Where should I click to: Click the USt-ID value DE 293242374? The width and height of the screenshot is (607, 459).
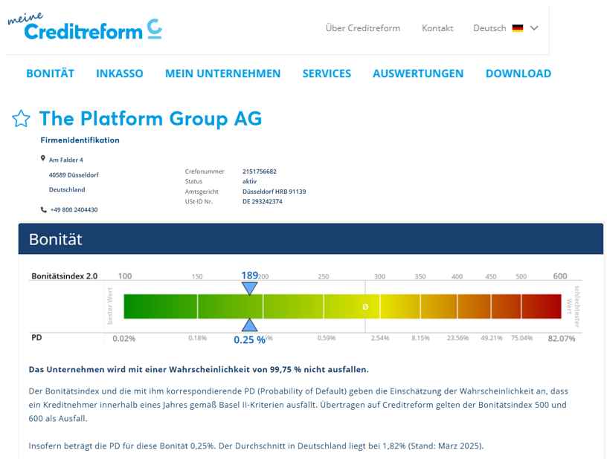[x=263, y=202]
